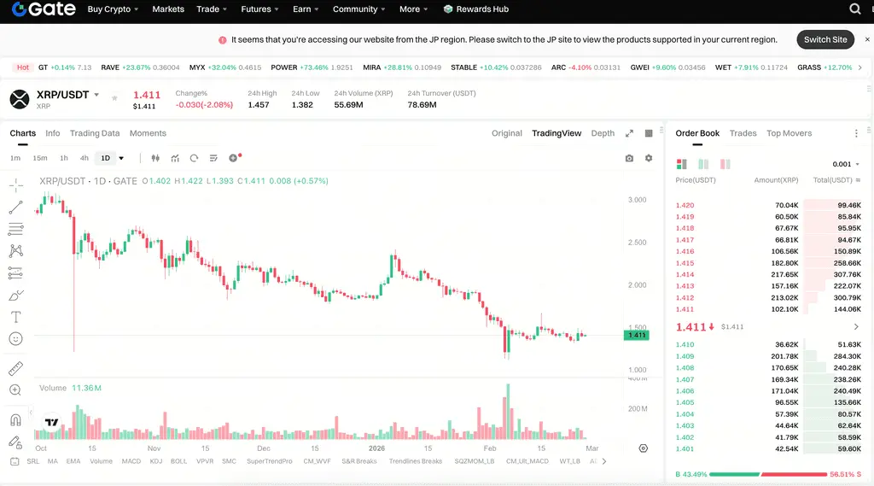874x486 pixels.
Task: Select the trend line drawing tool
Action: pos(15,208)
